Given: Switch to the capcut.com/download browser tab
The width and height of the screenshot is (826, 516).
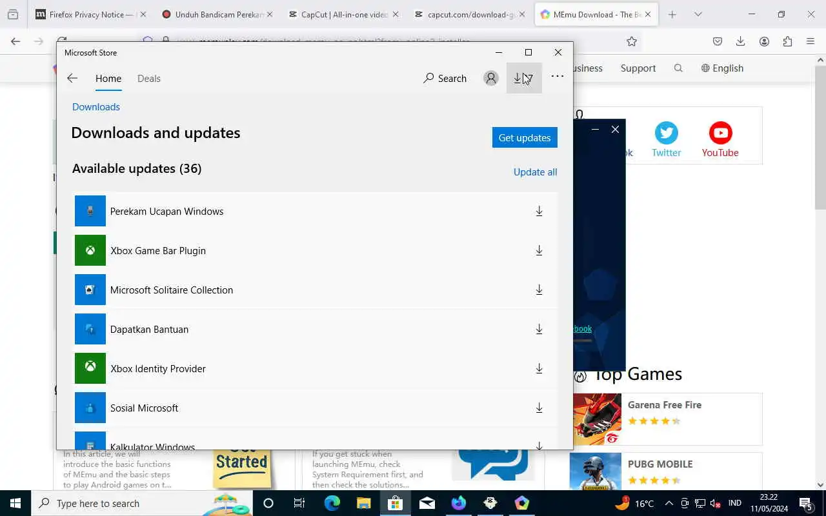Looking at the screenshot, I should click(x=470, y=14).
